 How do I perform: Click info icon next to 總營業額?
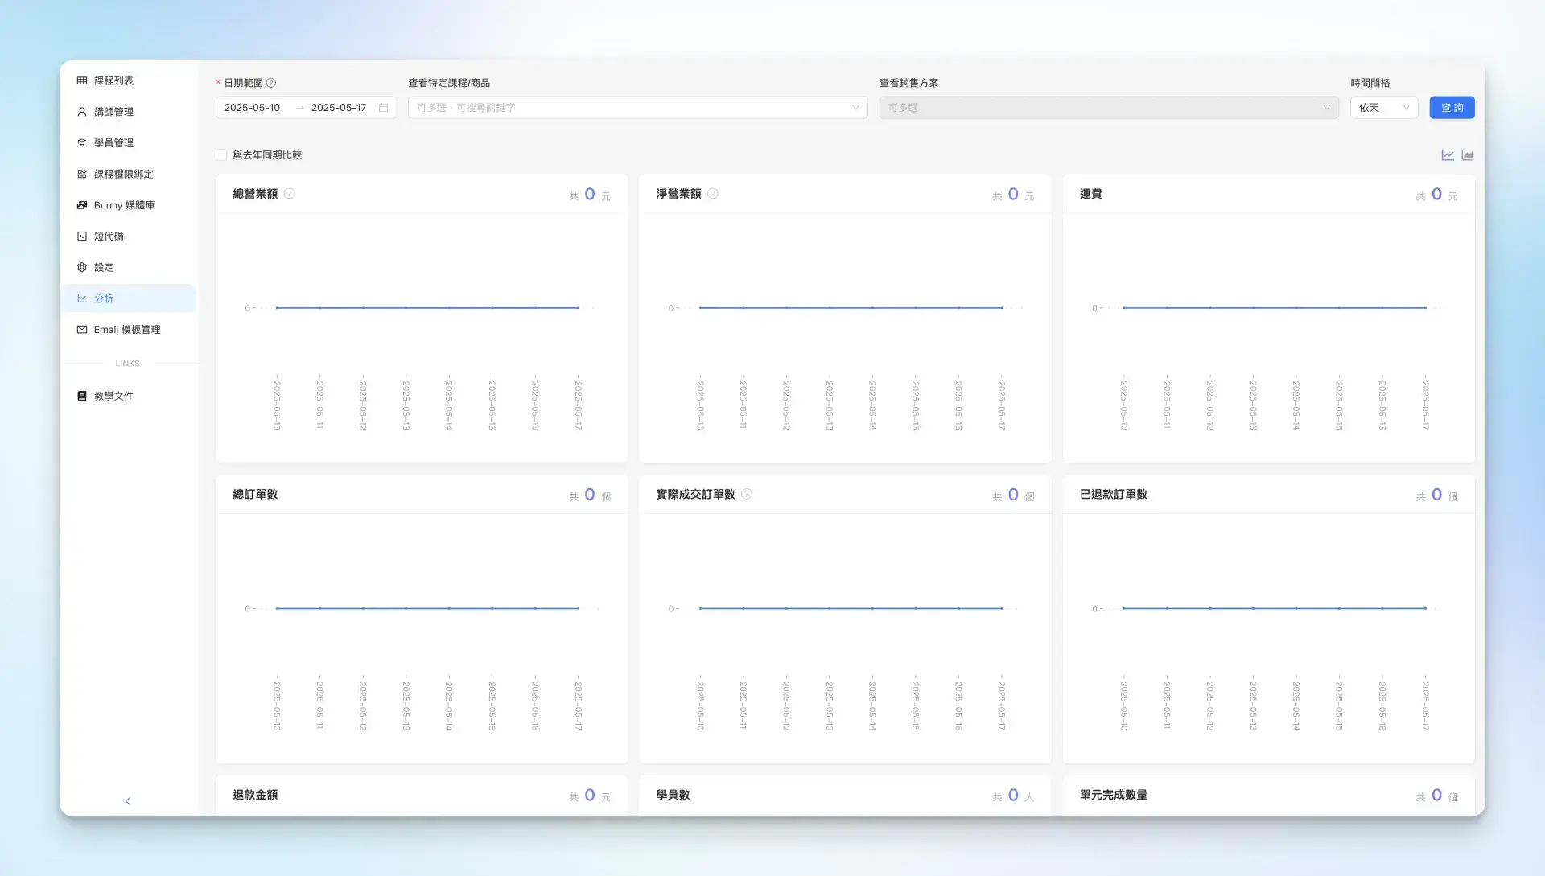click(290, 194)
